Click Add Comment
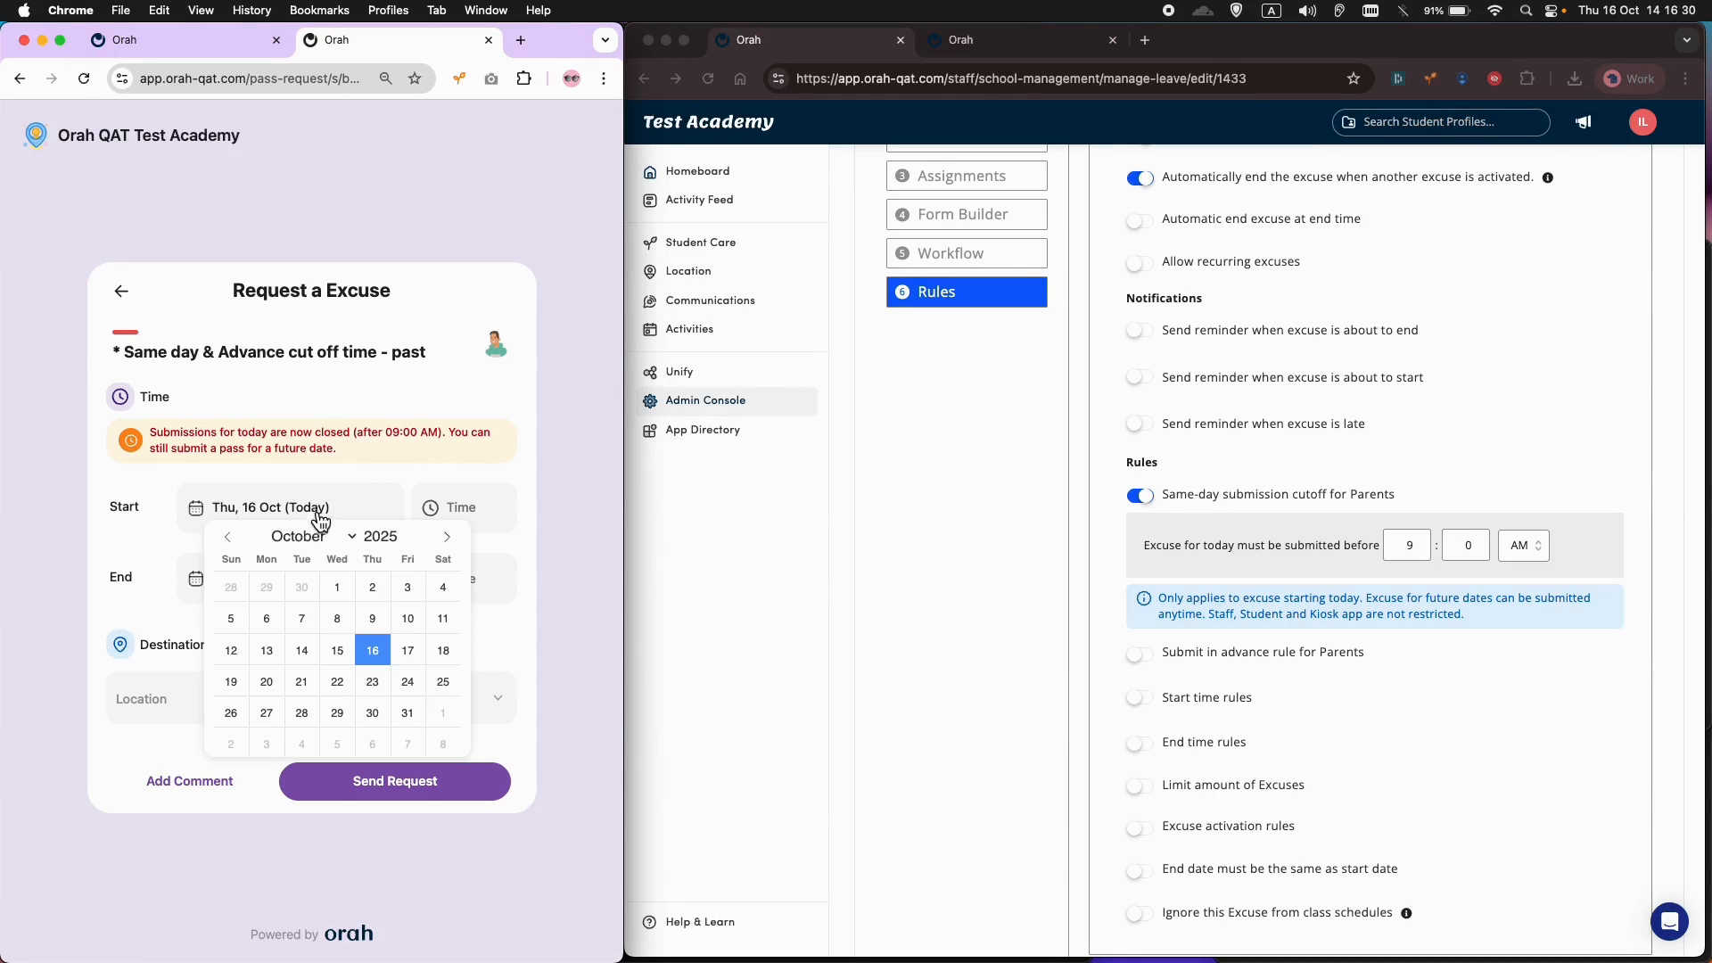 (x=189, y=781)
